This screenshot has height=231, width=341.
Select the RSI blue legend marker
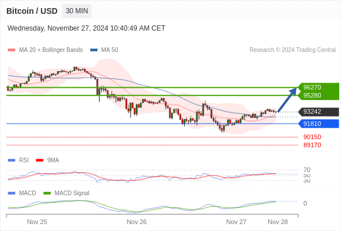(x=12, y=161)
